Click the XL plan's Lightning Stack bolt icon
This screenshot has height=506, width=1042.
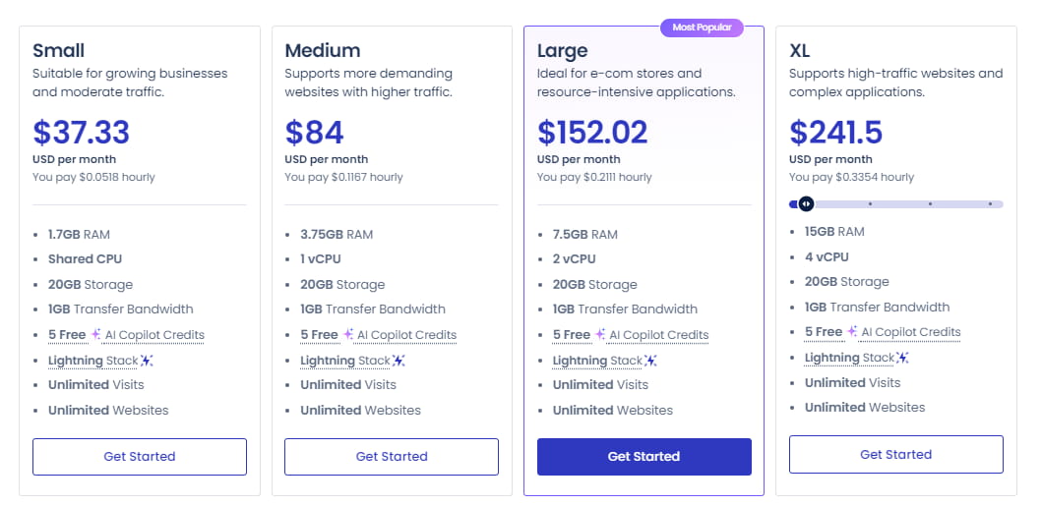click(x=903, y=359)
